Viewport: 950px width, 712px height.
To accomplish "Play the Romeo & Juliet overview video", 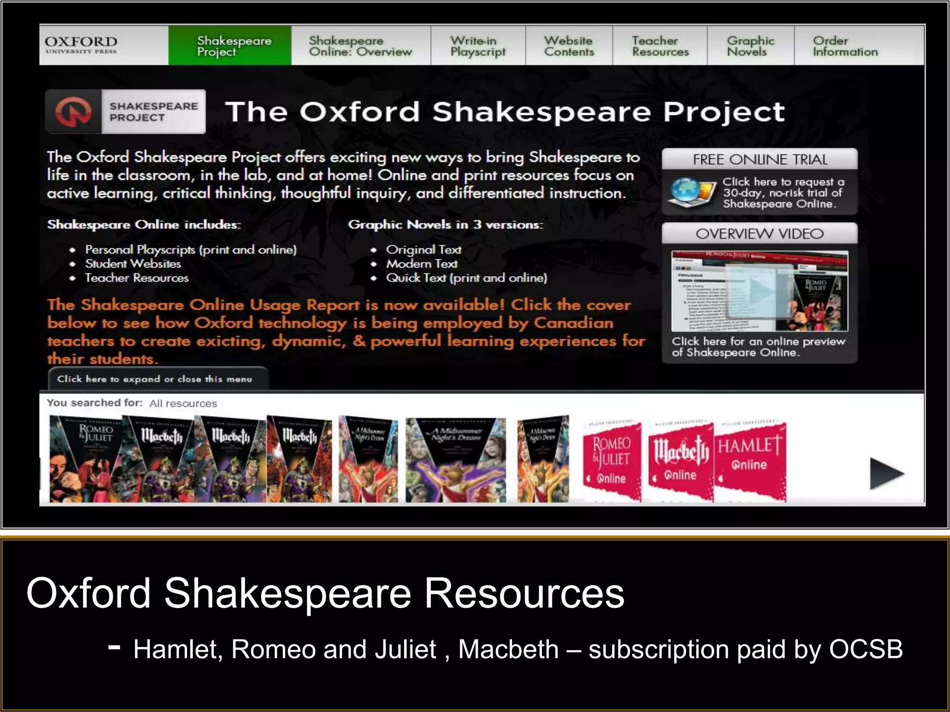I will (x=759, y=291).
